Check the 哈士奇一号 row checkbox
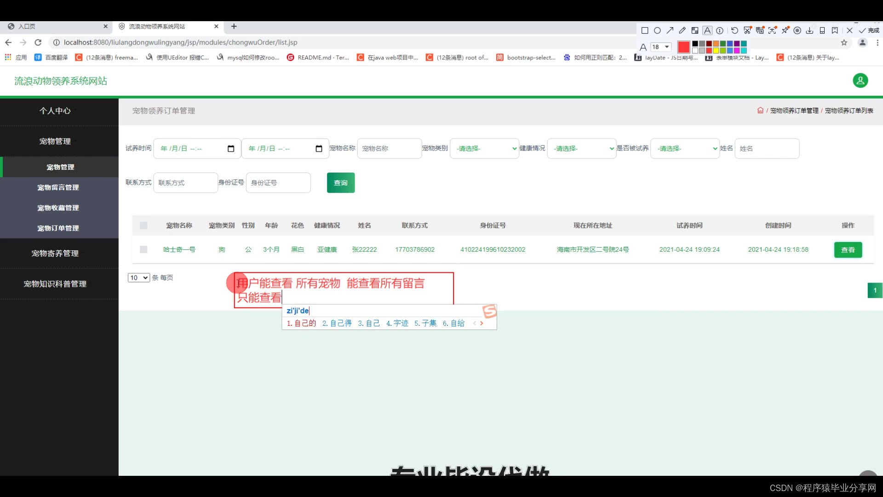 (143, 249)
